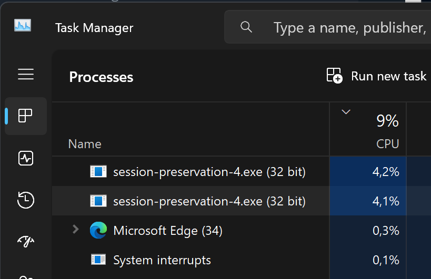431x279 pixels.
Task: Select the Processes sidebar icon
Action: click(x=26, y=116)
